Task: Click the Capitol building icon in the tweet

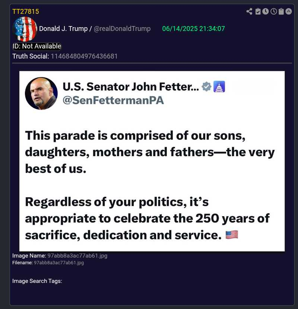Action: click(219, 87)
